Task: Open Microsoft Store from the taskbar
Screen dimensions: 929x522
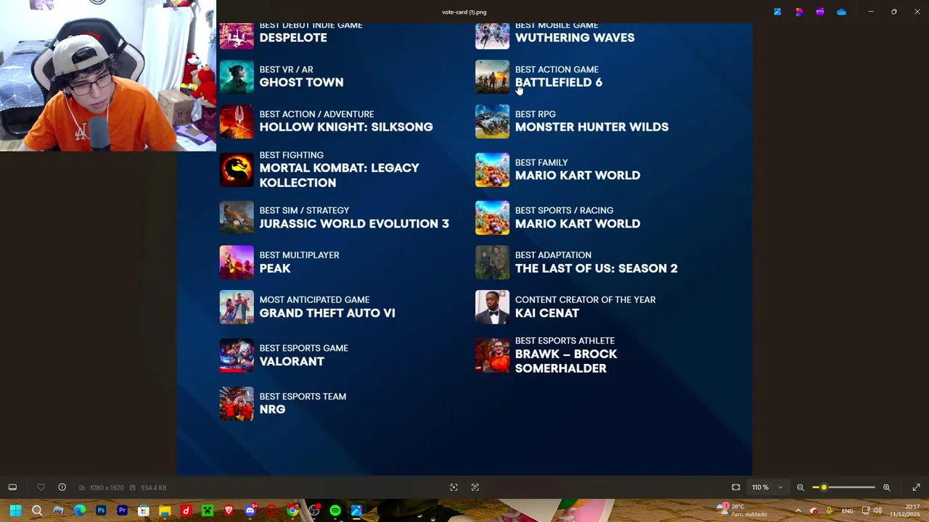Action: pyautogui.click(x=144, y=510)
